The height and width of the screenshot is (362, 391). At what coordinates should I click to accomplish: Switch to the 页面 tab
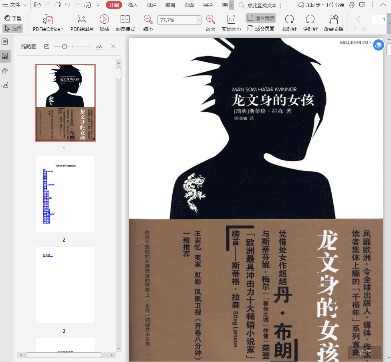coord(189,5)
